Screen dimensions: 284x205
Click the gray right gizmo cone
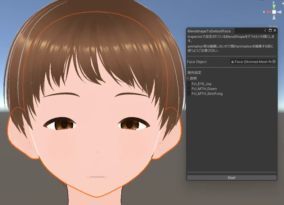279,12
